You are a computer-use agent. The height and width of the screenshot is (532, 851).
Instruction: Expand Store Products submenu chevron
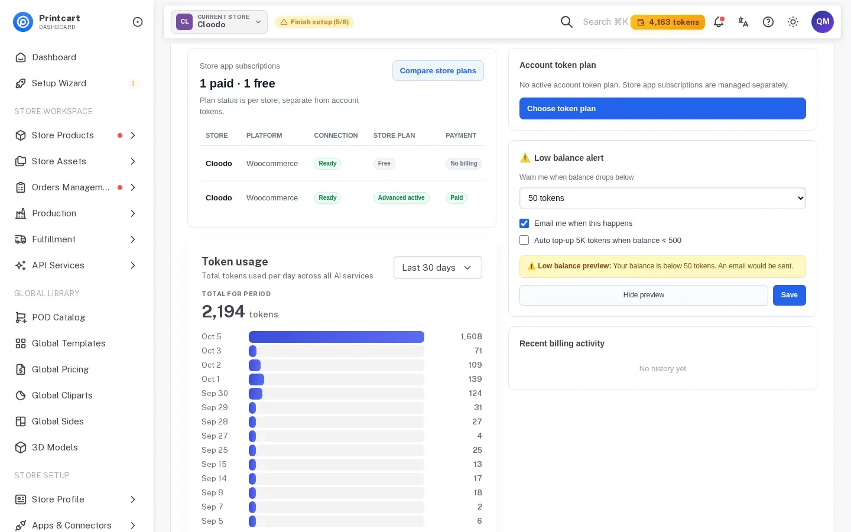pyautogui.click(x=133, y=135)
